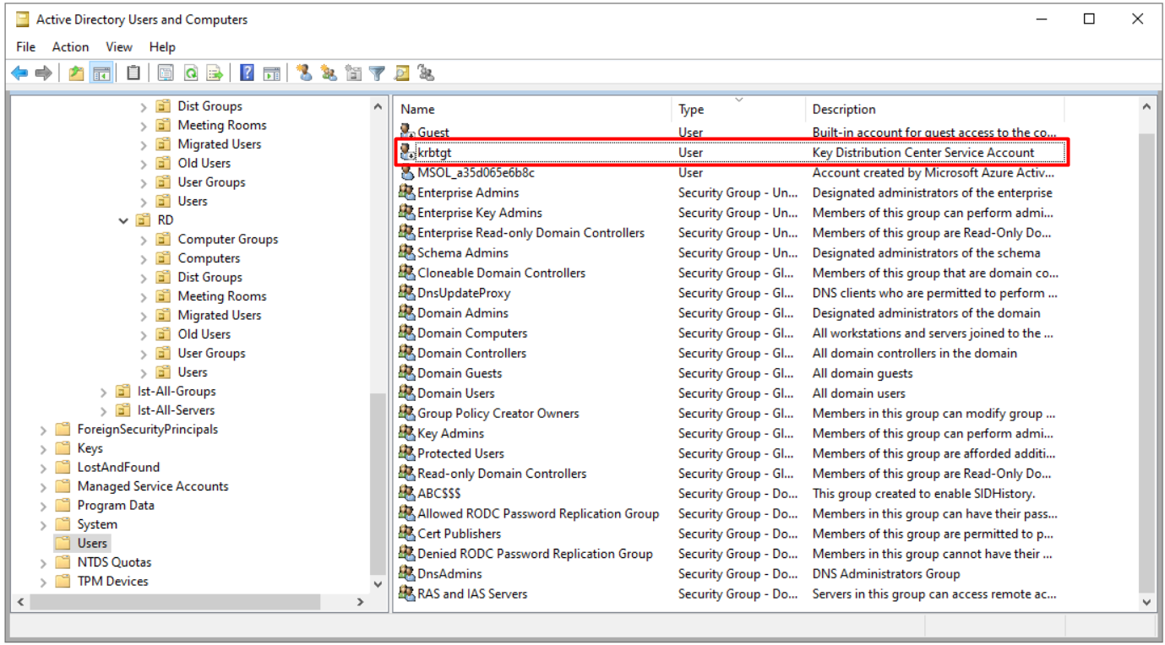Open the Help menu
The width and height of the screenshot is (1165, 645).
pyautogui.click(x=162, y=47)
